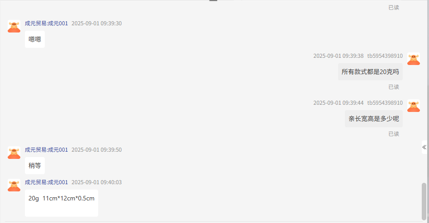
Task: Select the 嗯嗯 message bubble
Action: click(35, 39)
